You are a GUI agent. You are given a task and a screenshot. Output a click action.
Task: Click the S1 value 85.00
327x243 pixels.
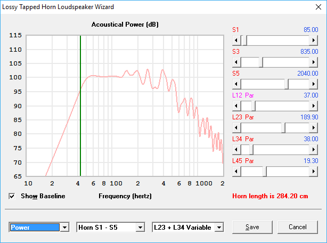click(310, 30)
